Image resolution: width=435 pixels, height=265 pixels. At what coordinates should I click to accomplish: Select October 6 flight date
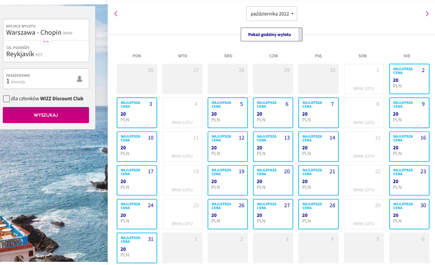click(273, 113)
